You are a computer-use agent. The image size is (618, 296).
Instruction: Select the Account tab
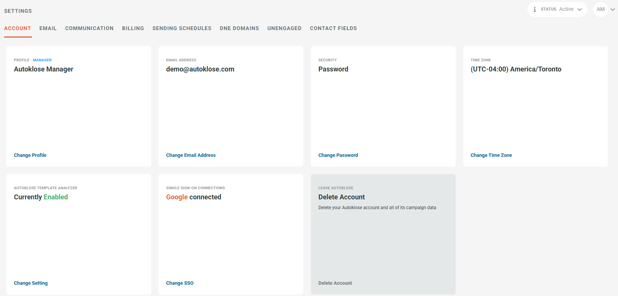point(18,28)
